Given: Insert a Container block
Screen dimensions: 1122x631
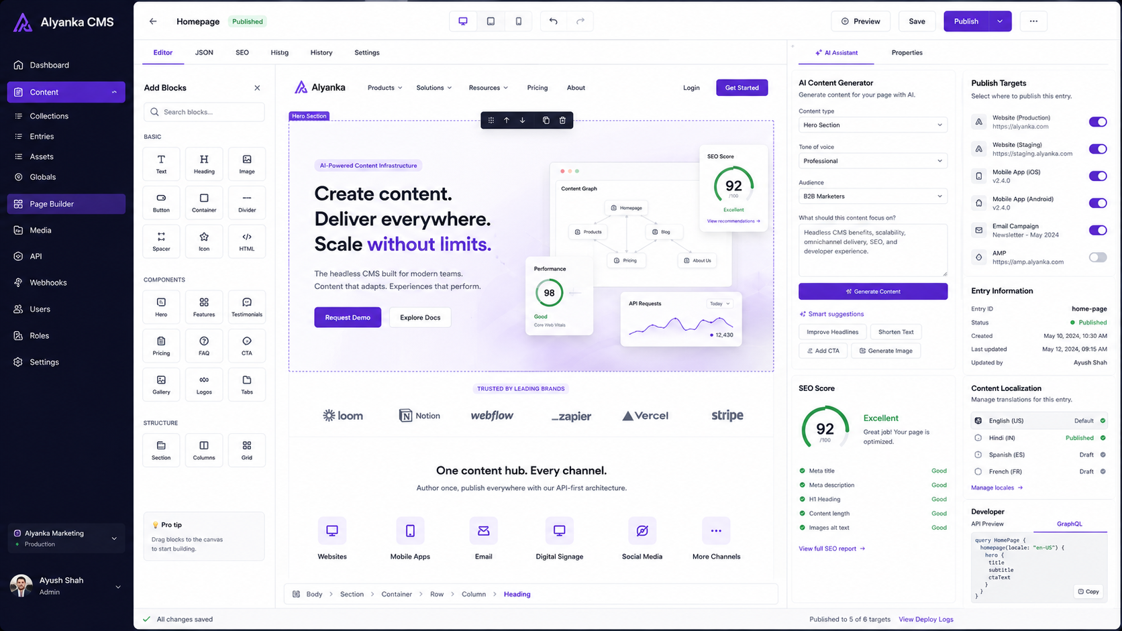Looking at the screenshot, I should [204, 203].
